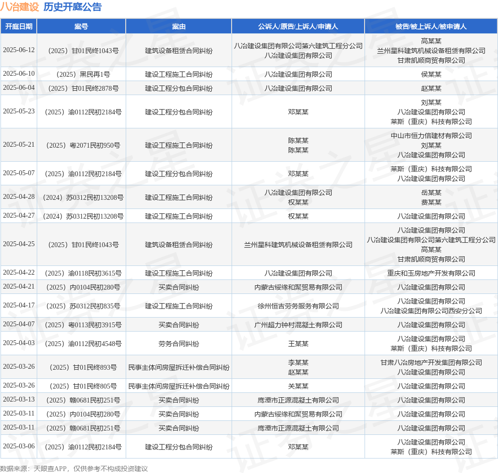Image resolution: width=498 pixels, height=473 pixels.
Task: Select the date 2025-05-21
Action: click(x=19, y=145)
